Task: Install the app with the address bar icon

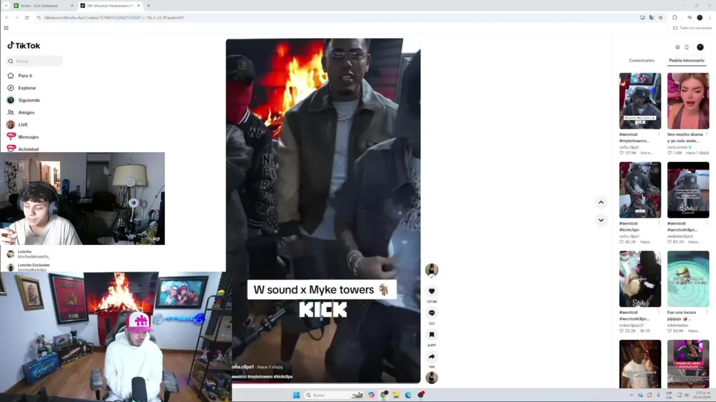Action: 643,17
